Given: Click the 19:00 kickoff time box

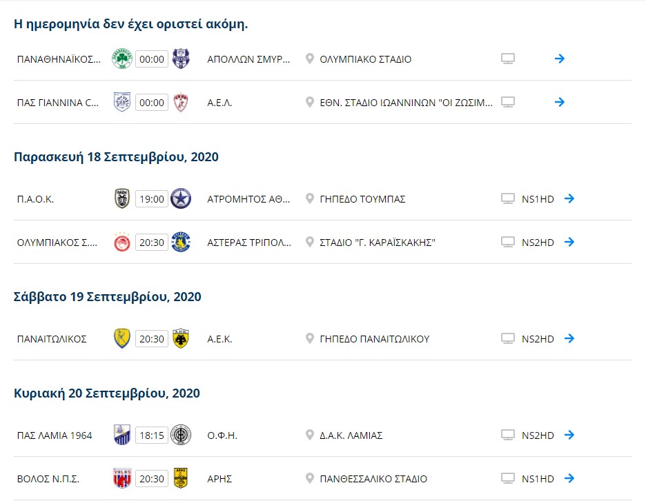Looking at the screenshot, I should tap(152, 199).
